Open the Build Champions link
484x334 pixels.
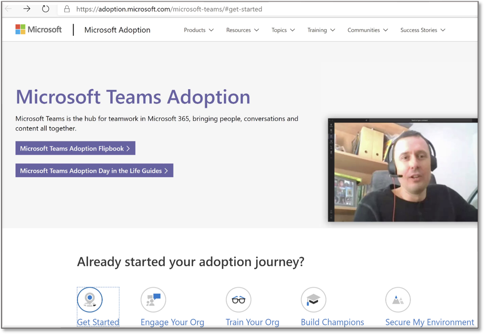(x=332, y=322)
